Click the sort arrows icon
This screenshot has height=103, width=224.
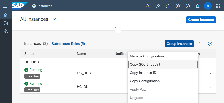click(200, 44)
